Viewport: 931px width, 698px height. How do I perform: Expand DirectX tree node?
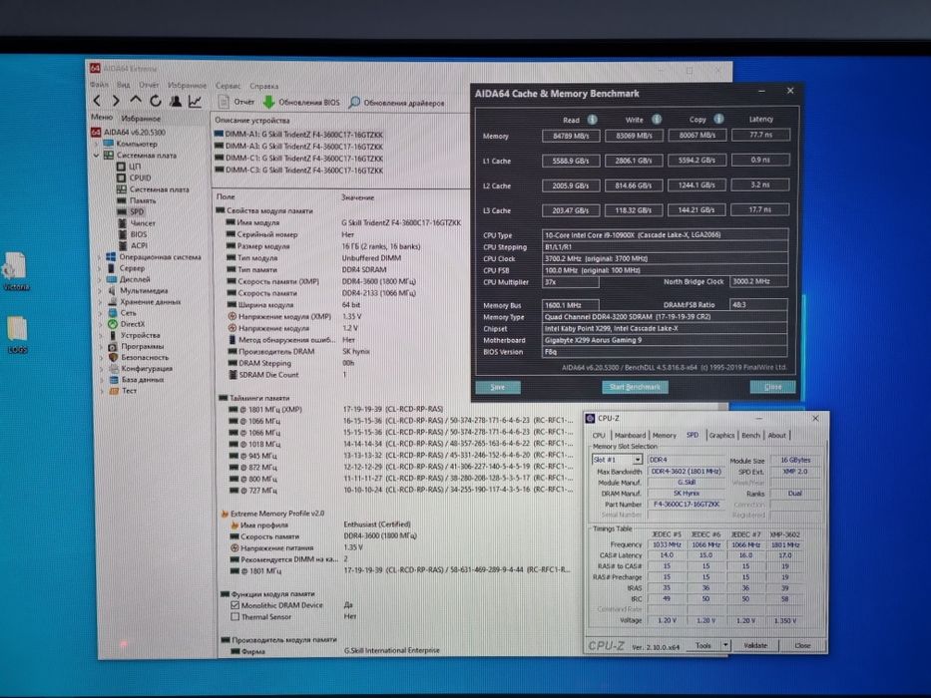(101, 325)
